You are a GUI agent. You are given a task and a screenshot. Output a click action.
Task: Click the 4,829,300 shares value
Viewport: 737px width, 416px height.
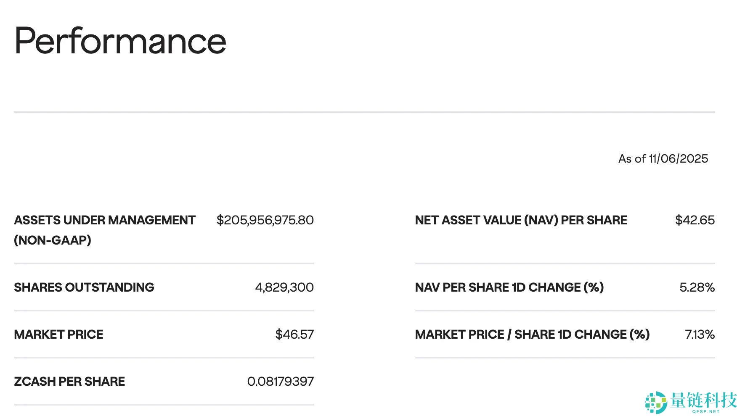point(284,287)
